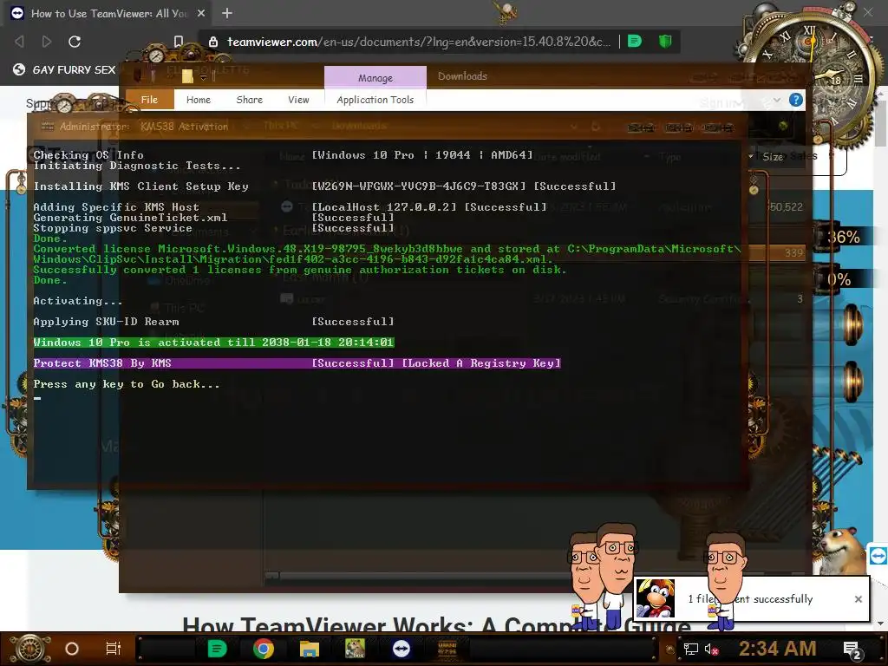This screenshot has width=888, height=666.
Task: Unmute via the volume tray icon
Action: [x=711, y=649]
